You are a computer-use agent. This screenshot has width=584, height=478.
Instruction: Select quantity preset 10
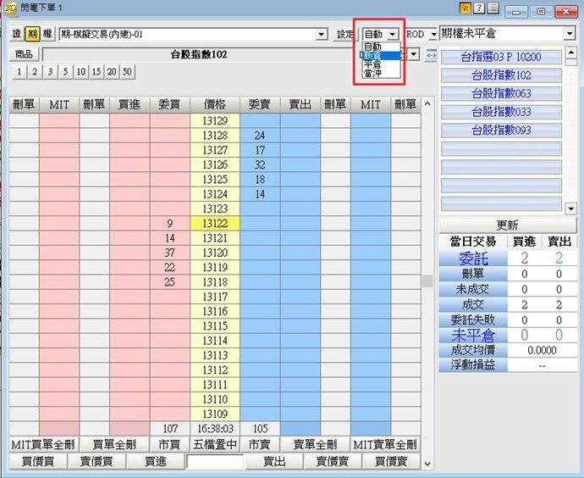(80, 72)
